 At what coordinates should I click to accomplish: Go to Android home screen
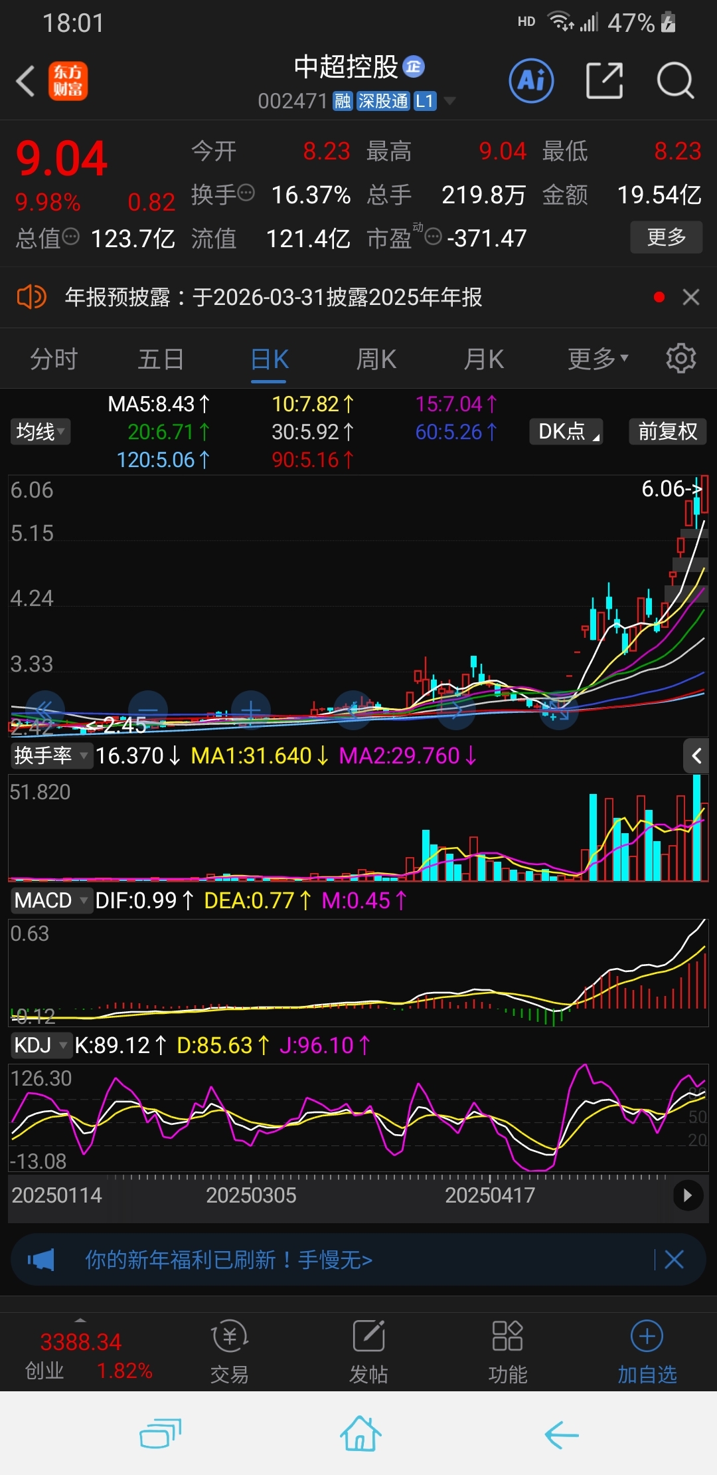360,1433
